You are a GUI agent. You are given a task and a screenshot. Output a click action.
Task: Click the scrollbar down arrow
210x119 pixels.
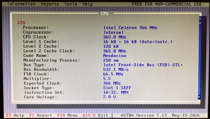(x=199, y=97)
